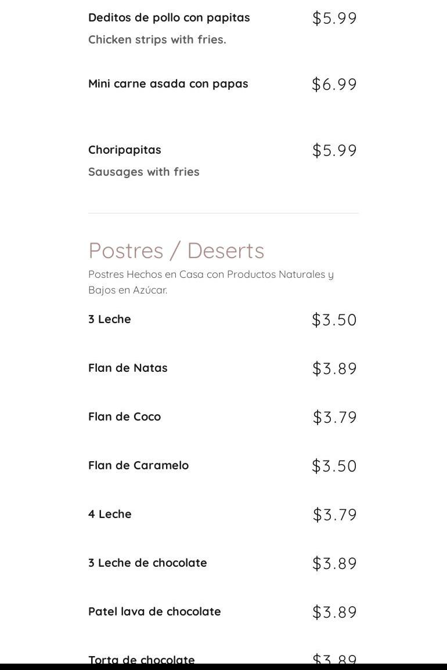The height and width of the screenshot is (670, 447).
Task: Click the Flan de Coco price
Action: pos(334,418)
